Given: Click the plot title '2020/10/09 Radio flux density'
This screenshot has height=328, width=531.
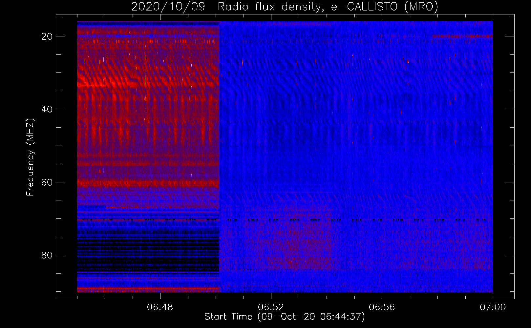Looking at the screenshot, I should point(285,7).
